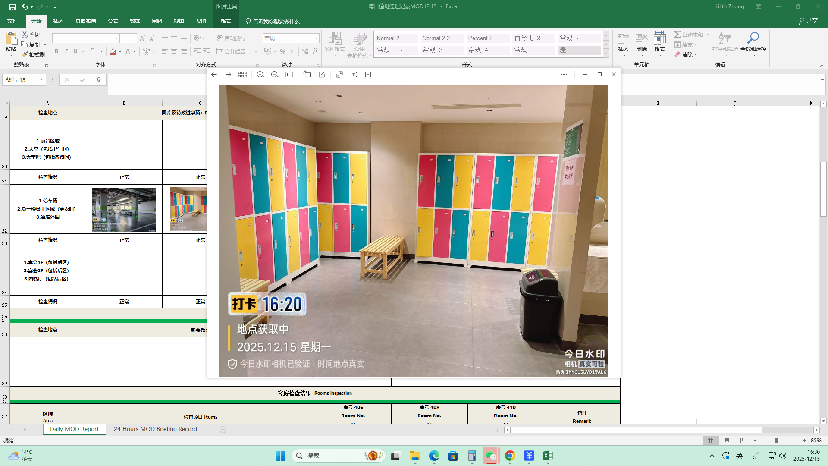Screen dimensions: 828x466
Task: Switch to Page Break Preview view
Action: (x=743, y=441)
